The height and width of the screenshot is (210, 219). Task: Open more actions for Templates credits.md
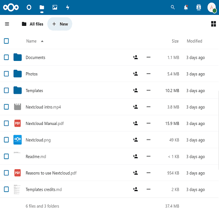coord(148,189)
